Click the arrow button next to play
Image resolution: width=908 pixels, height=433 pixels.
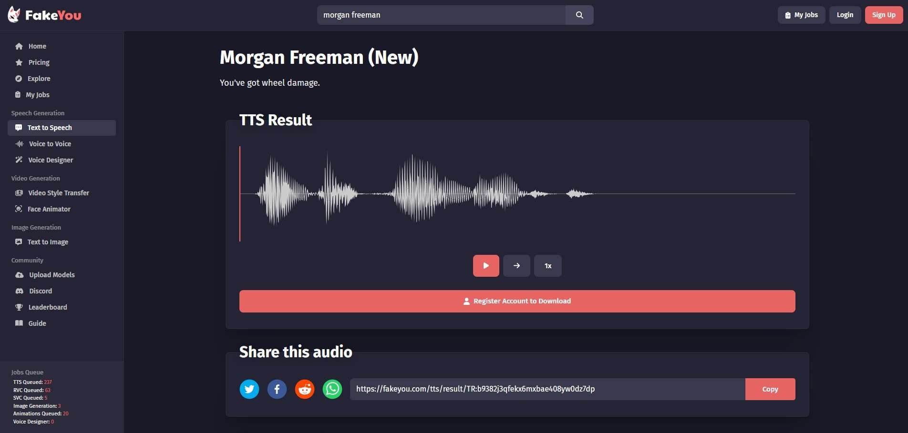(x=516, y=266)
